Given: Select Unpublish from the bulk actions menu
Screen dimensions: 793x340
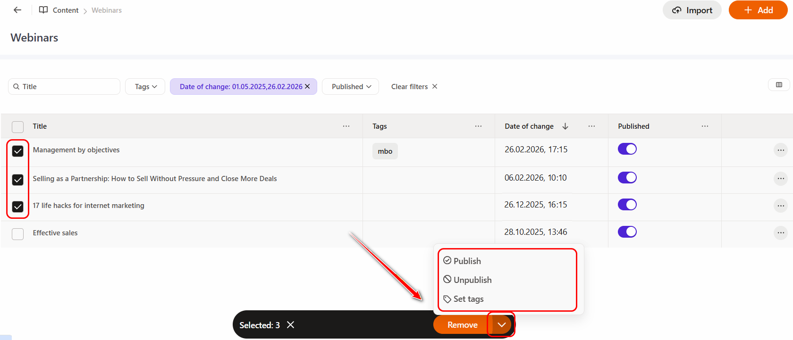Looking at the screenshot, I should click(472, 280).
